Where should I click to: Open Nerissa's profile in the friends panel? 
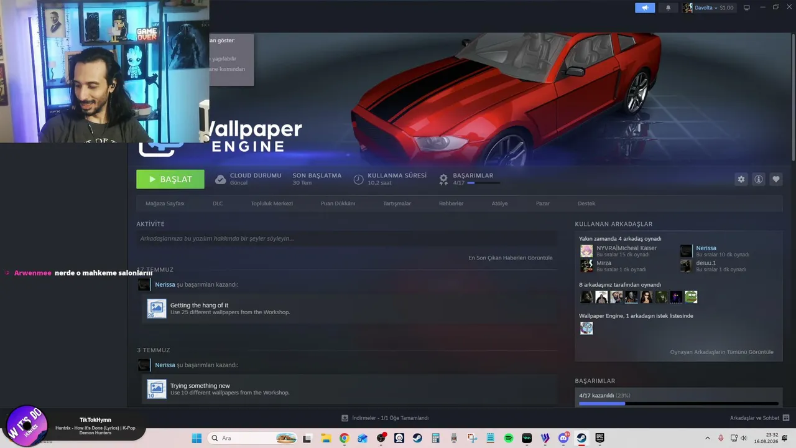tap(706, 248)
